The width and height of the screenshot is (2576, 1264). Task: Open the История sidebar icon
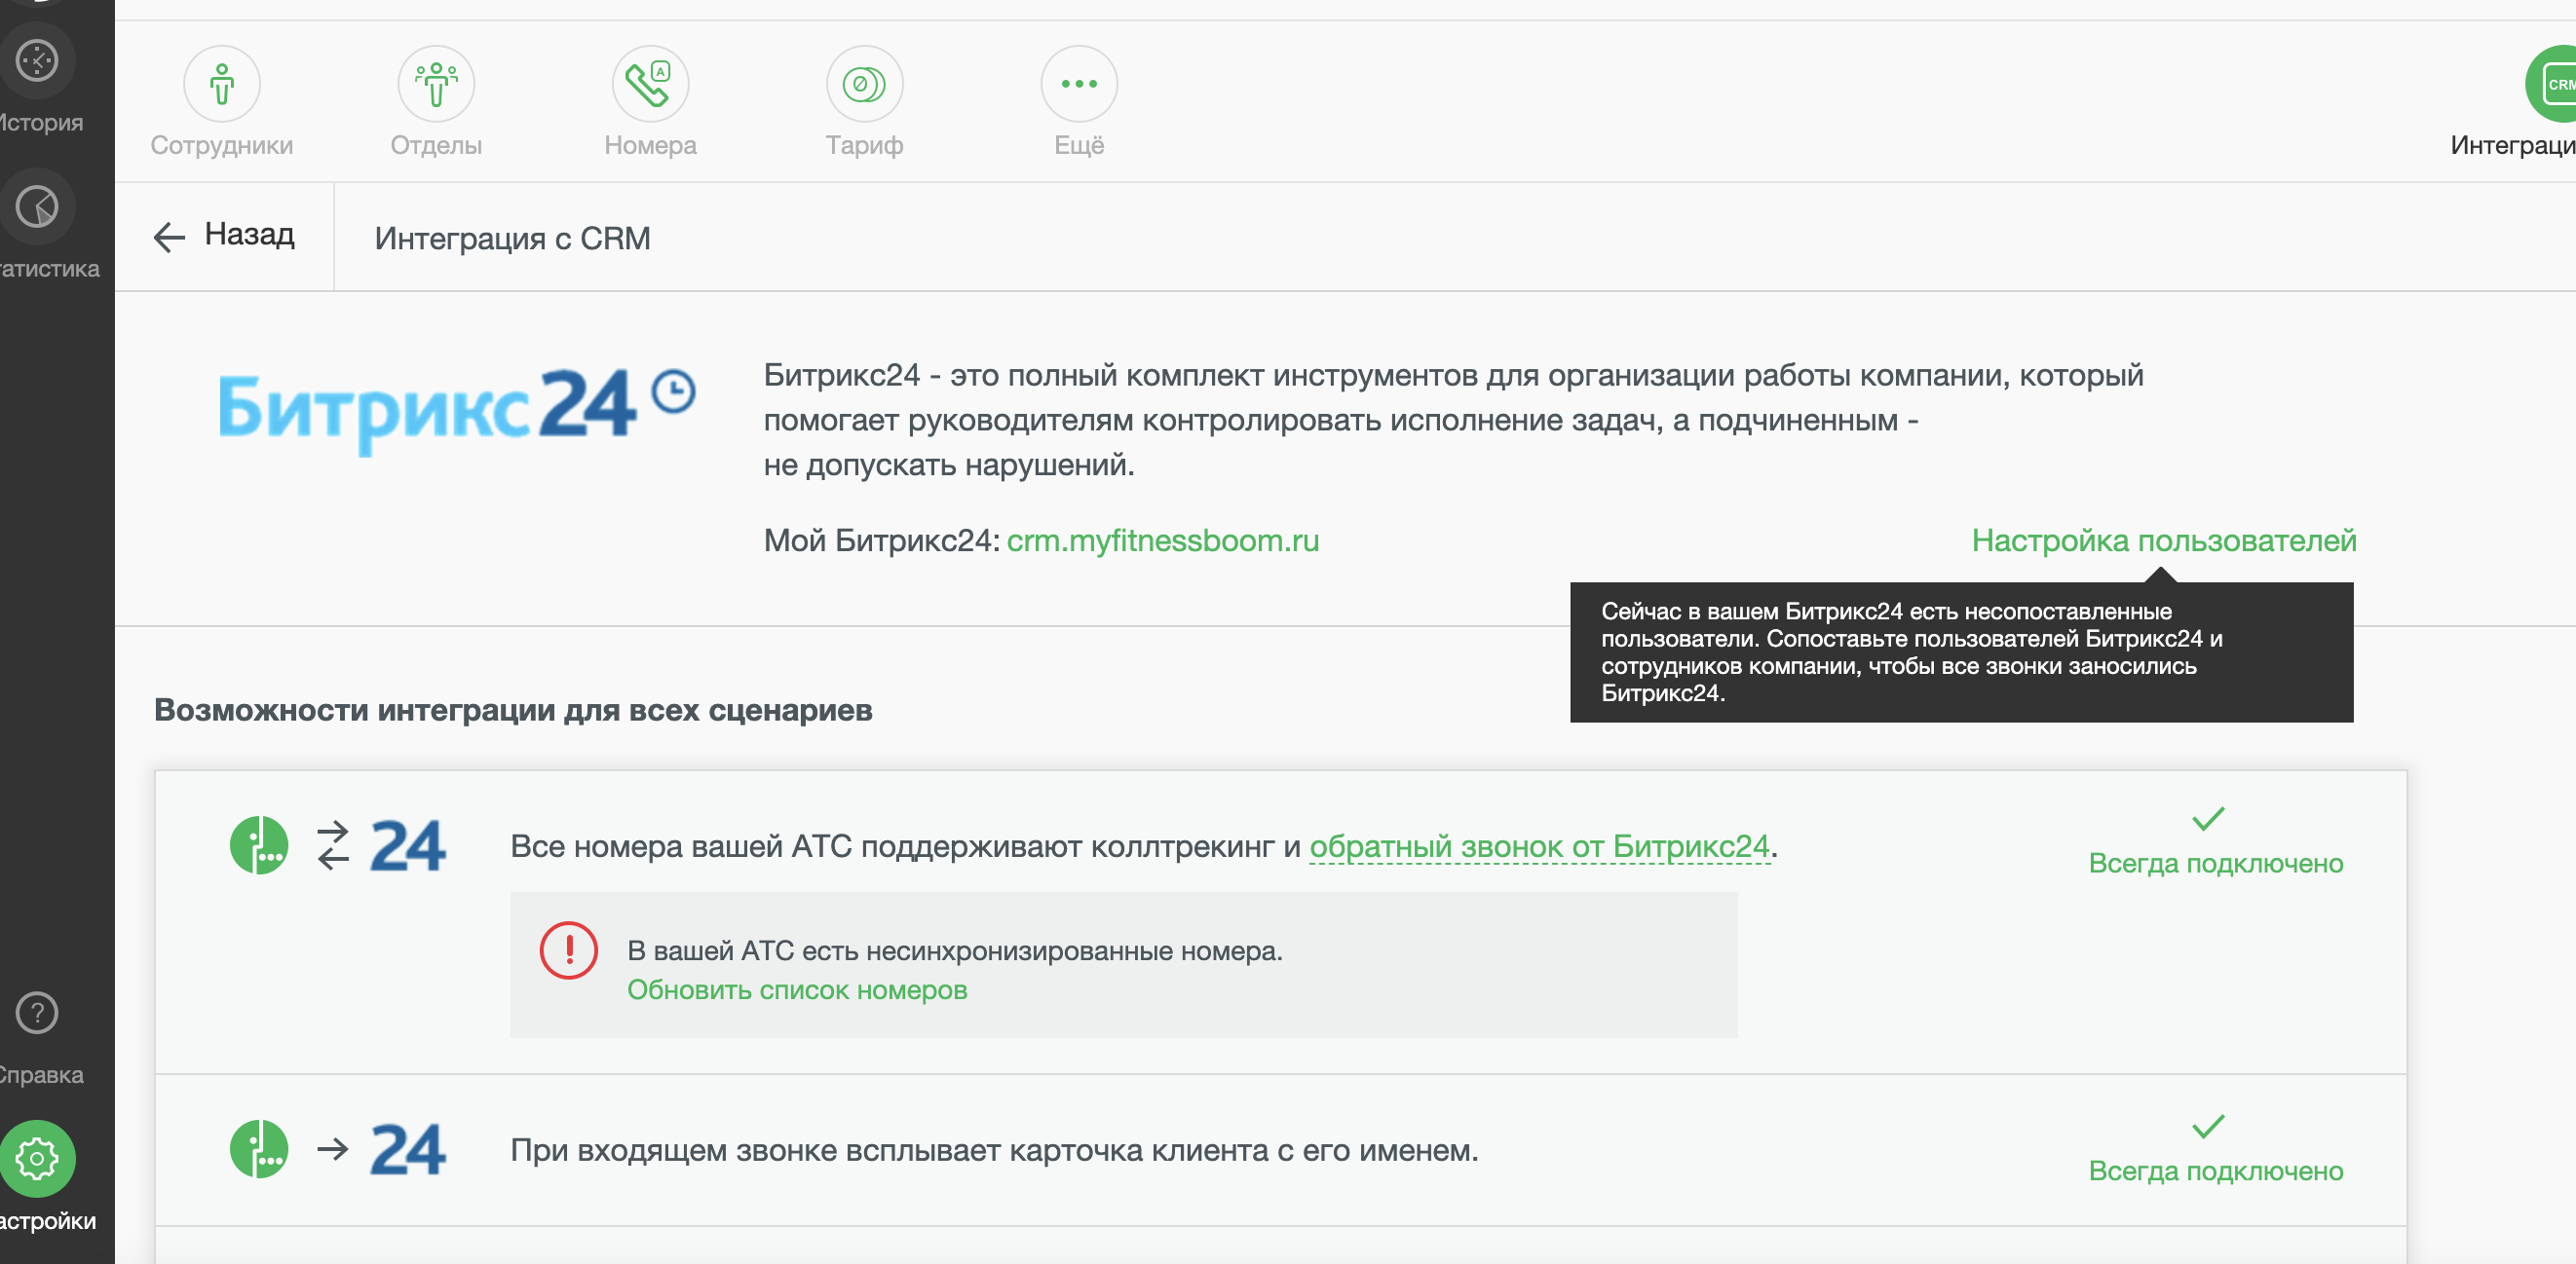point(37,61)
